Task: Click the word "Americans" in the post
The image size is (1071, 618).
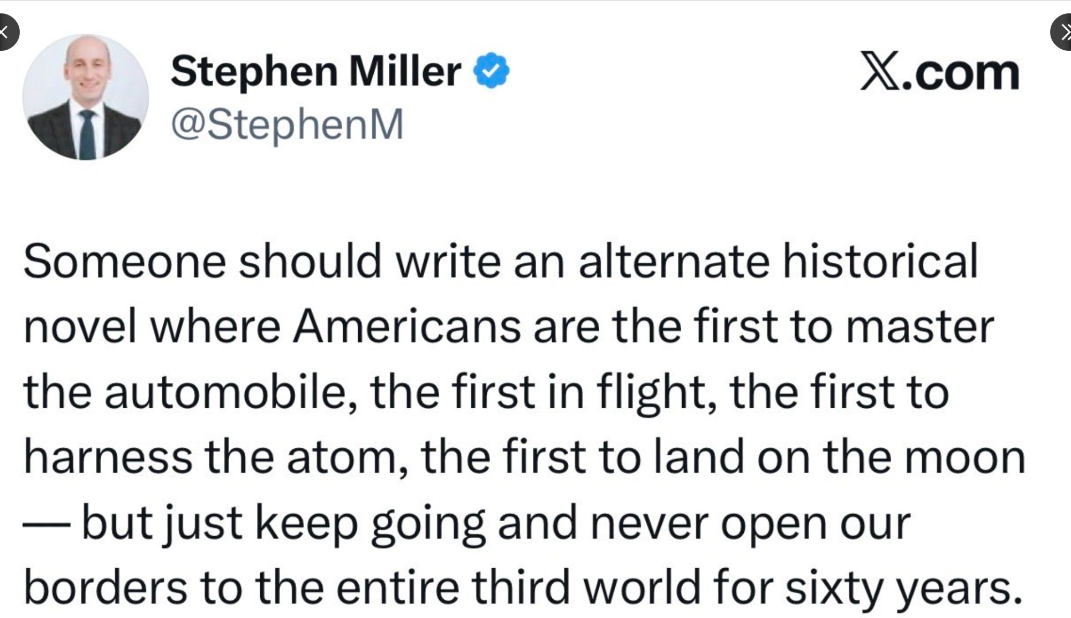Action: point(406,327)
